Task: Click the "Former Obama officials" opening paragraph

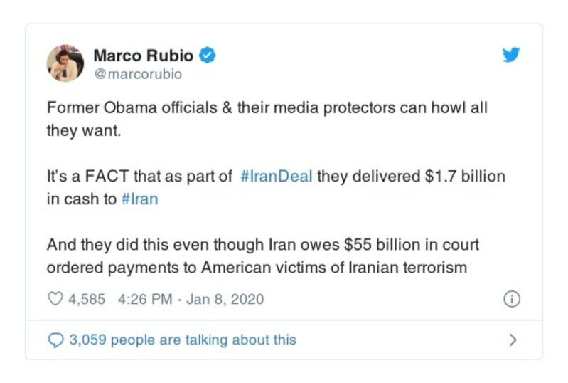Action: (267, 109)
